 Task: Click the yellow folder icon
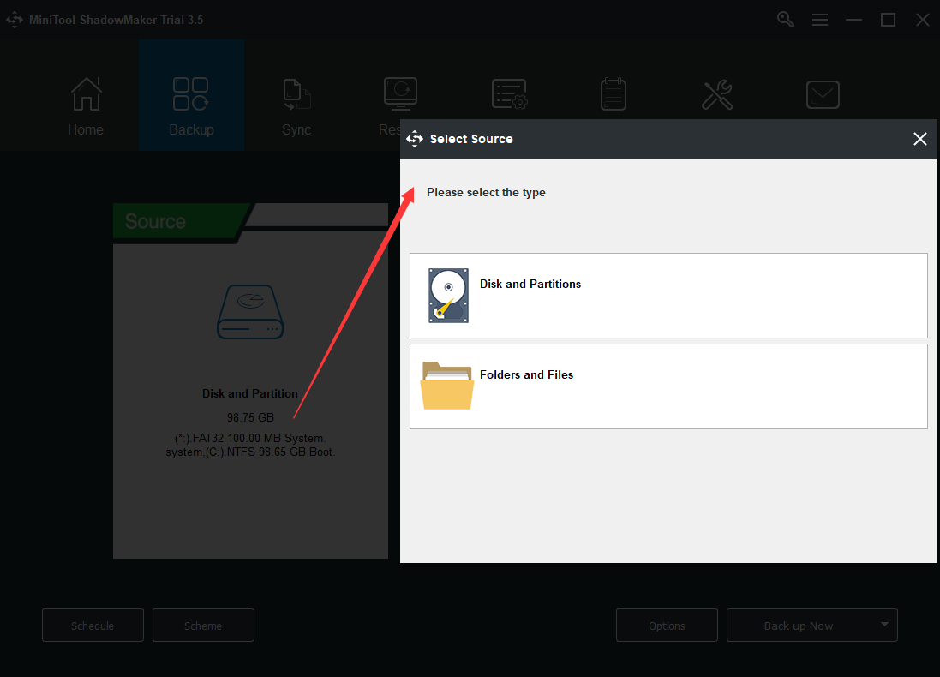point(447,386)
